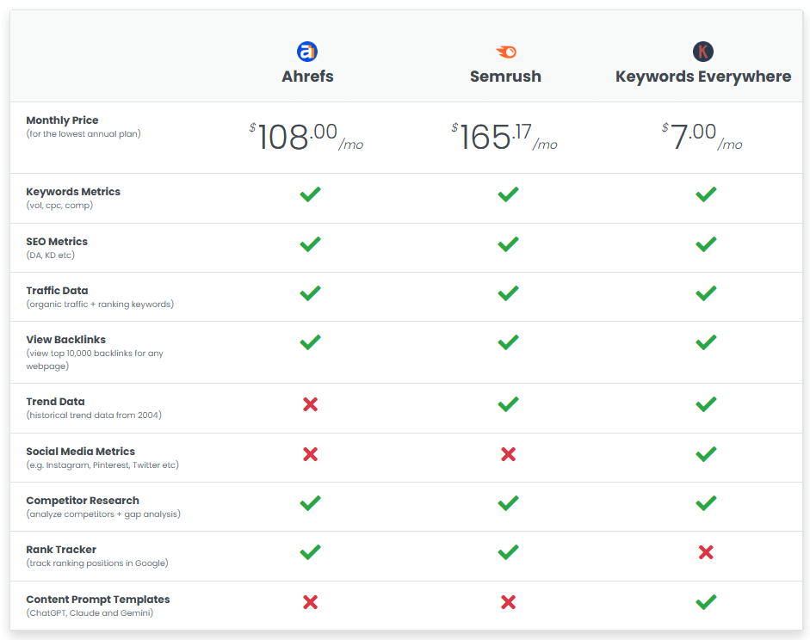Click Ahrefs checkmark in SEO Metrics row
This screenshot has width=810, height=640.
coord(311,244)
